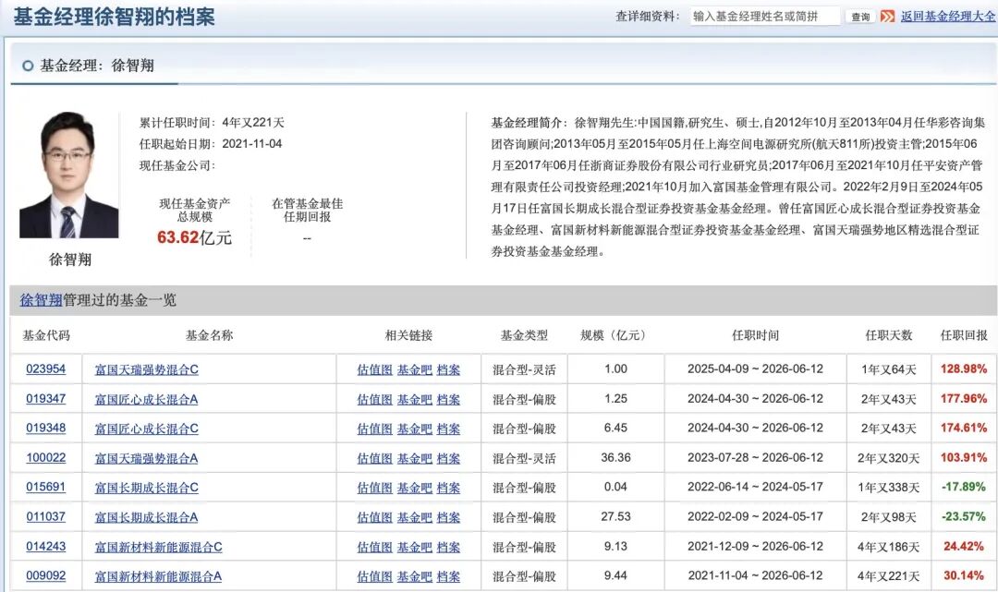Open 基金吧 for 富国长期成长混合C
Screen dimensions: 998x592
pyautogui.click(x=414, y=488)
